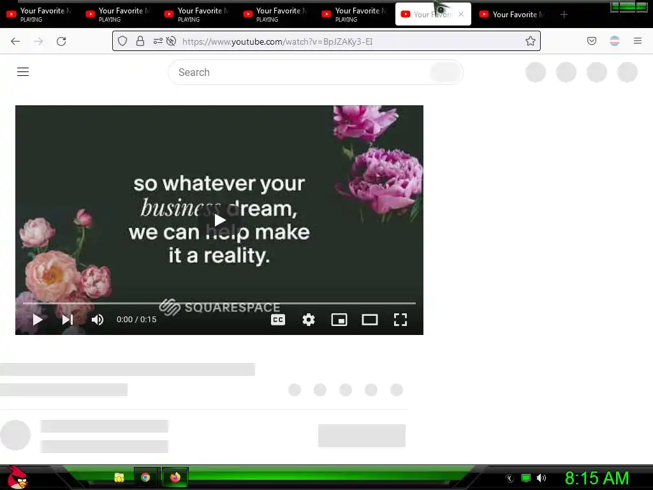Bookmark this page with the star icon
Image resolution: width=653 pixels, height=490 pixels.
(x=530, y=41)
